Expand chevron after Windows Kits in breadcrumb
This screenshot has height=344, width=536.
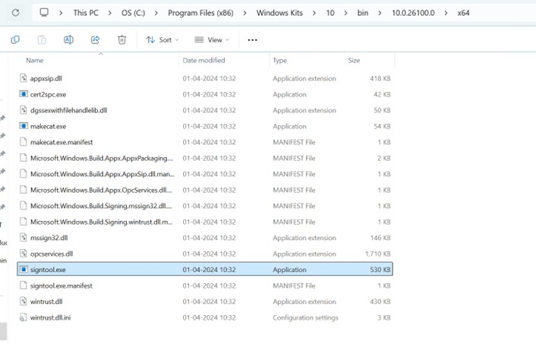[x=314, y=13]
